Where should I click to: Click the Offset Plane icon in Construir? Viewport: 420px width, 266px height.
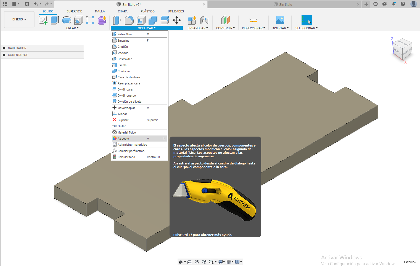click(225, 20)
